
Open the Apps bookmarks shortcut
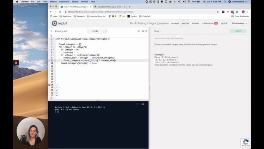(x=54, y=17)
